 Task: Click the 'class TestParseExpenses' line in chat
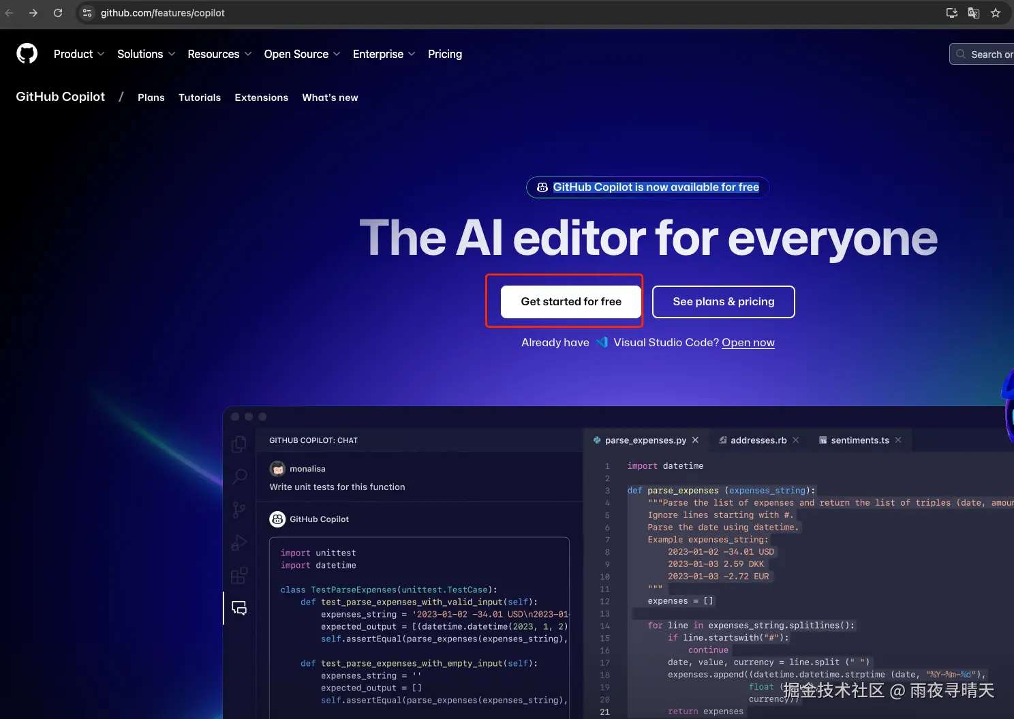(x=389, y=590)
